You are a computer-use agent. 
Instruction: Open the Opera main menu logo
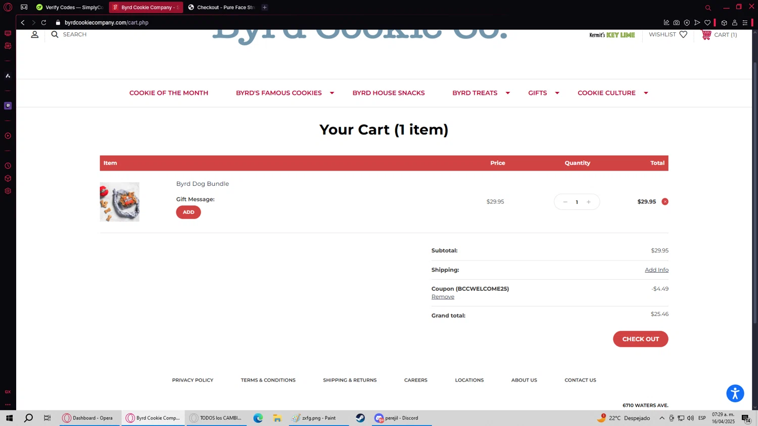coord(8,7)
